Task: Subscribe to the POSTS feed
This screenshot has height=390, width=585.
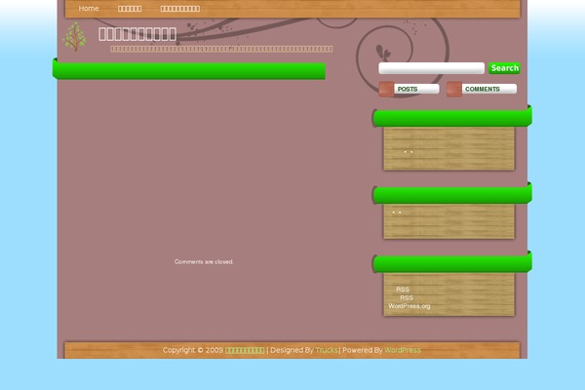Action: [x=408, y=89]
